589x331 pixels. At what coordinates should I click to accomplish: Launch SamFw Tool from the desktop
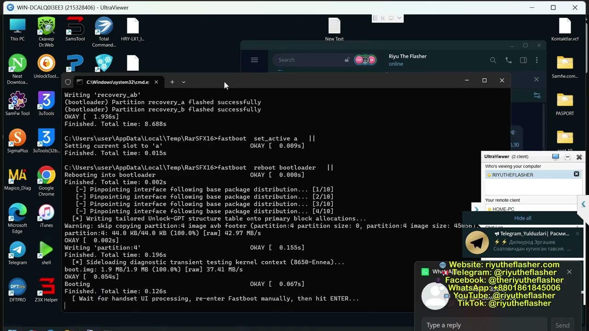tap(17, 104)
